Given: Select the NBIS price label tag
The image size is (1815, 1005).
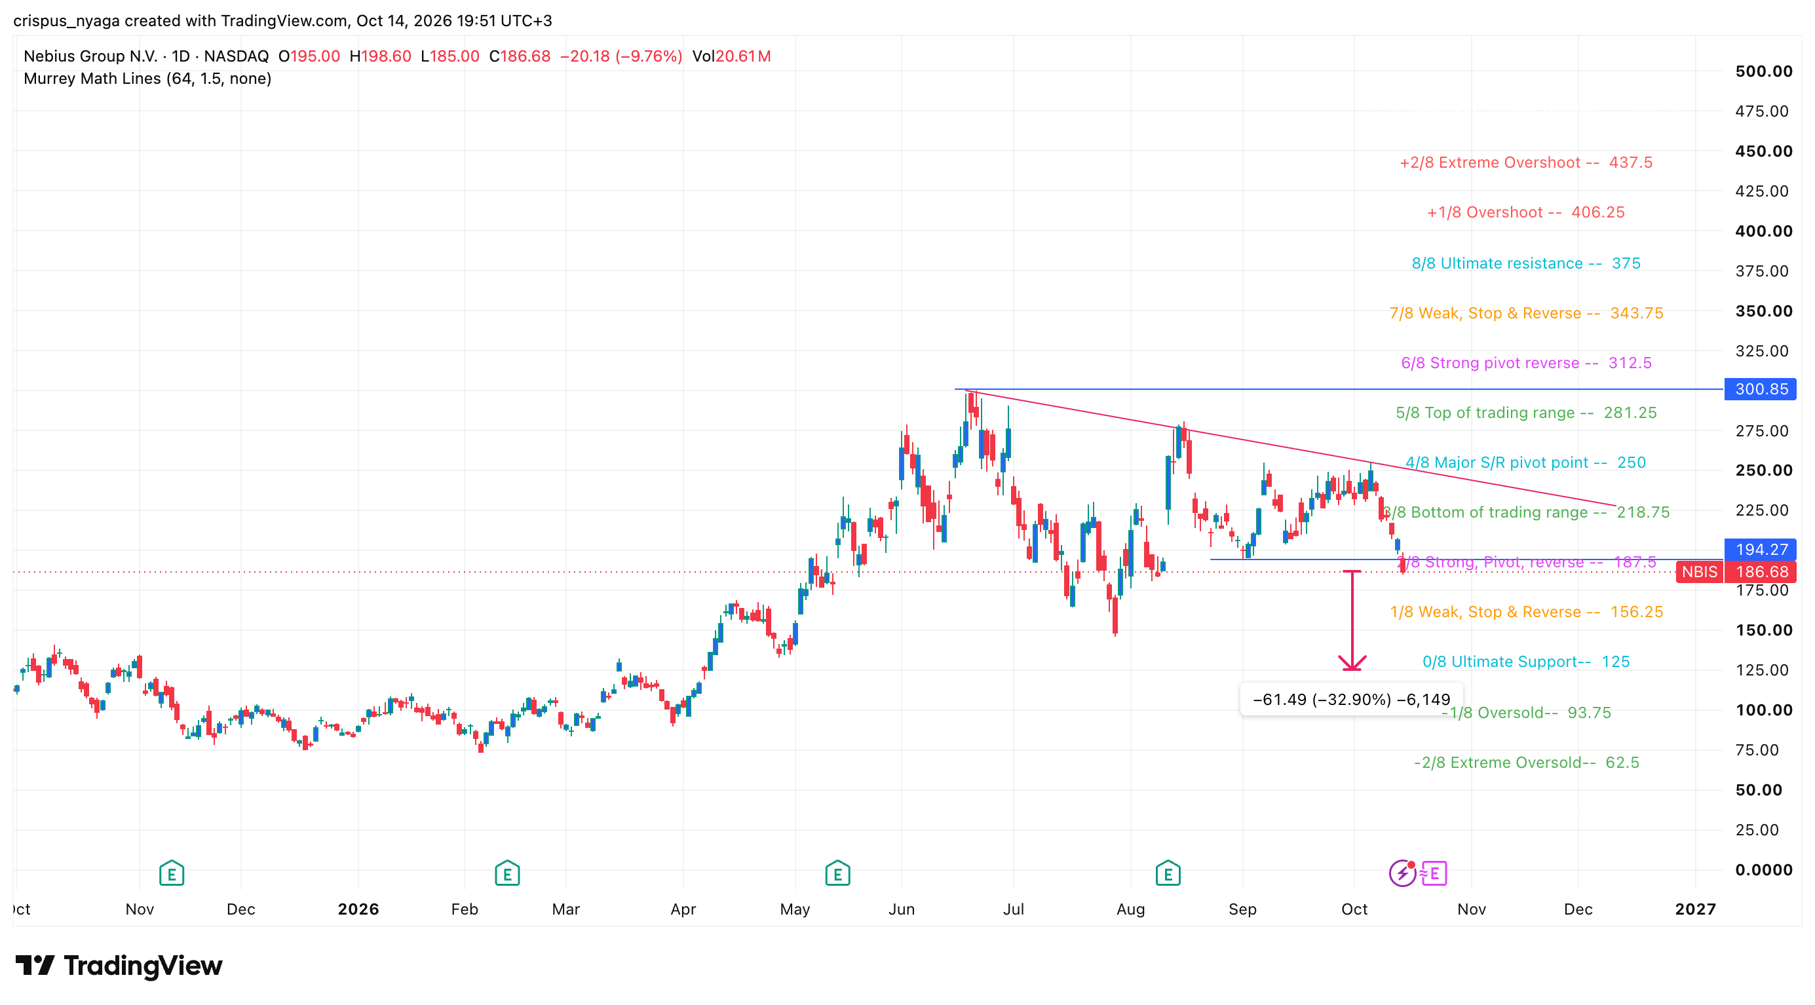Looking at the screenshot, I should click(1700, 572).
